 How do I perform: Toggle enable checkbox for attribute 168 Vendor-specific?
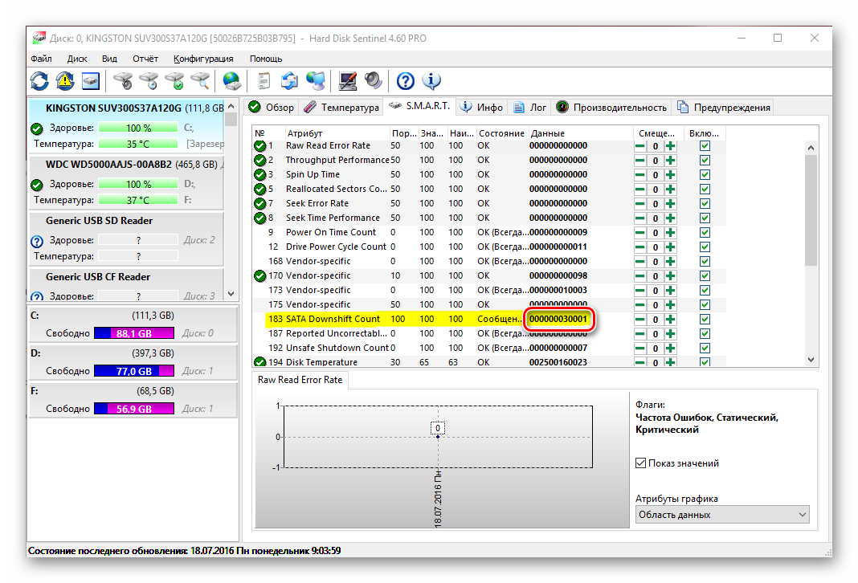click(x=705, y=262)
